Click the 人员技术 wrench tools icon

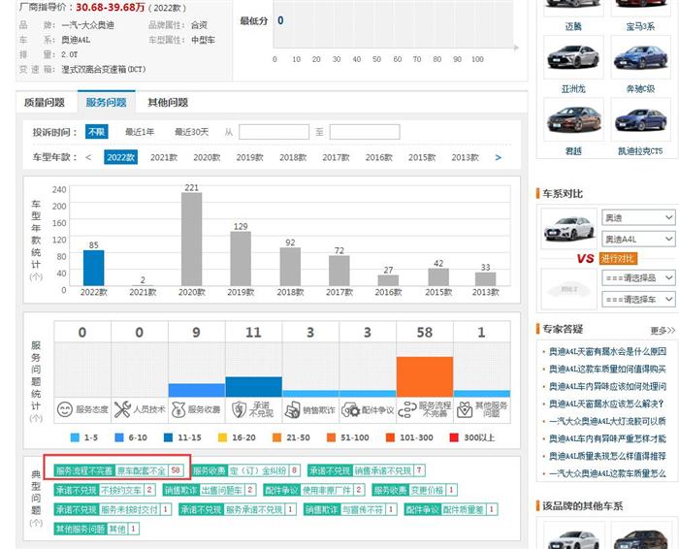click(122, 409)
